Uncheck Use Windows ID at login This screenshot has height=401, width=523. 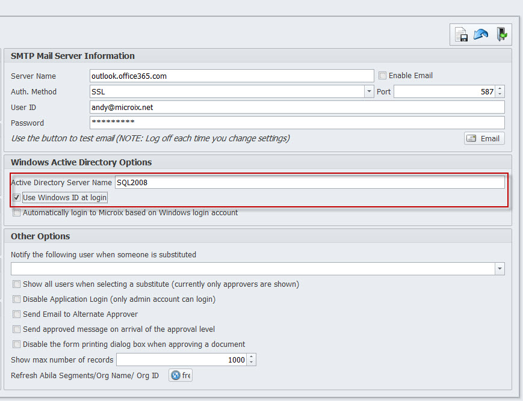[x=17, y=198]
